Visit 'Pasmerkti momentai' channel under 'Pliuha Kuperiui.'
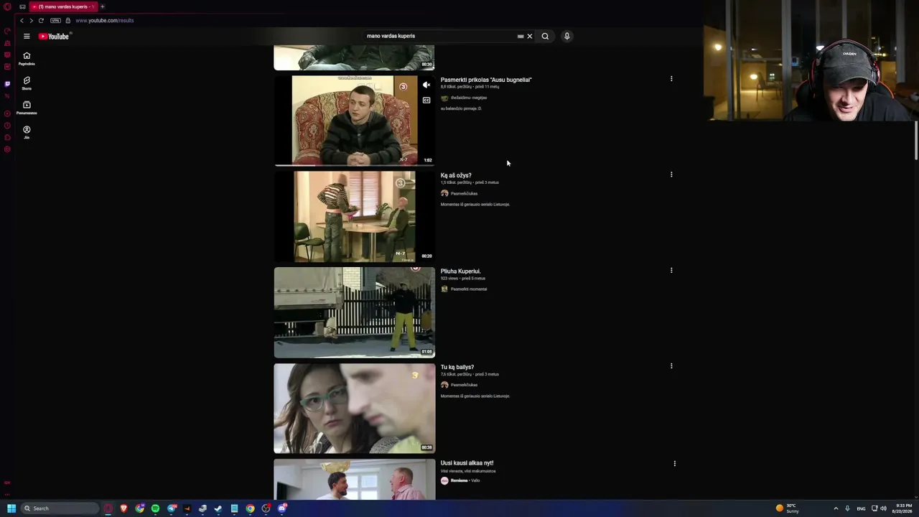 click(469, 289)
